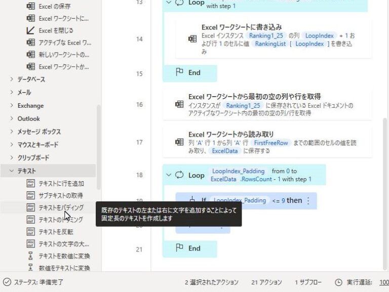Select the 最初の空の列や行を取得 action

267,104
